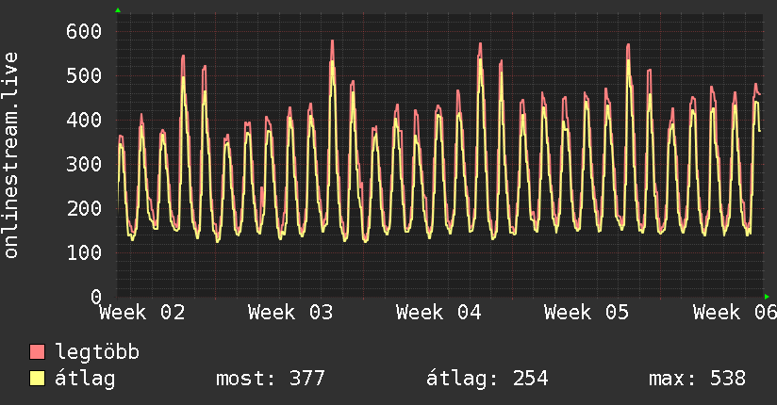Click the 300 y-axis value

click(x=84, y=164)
